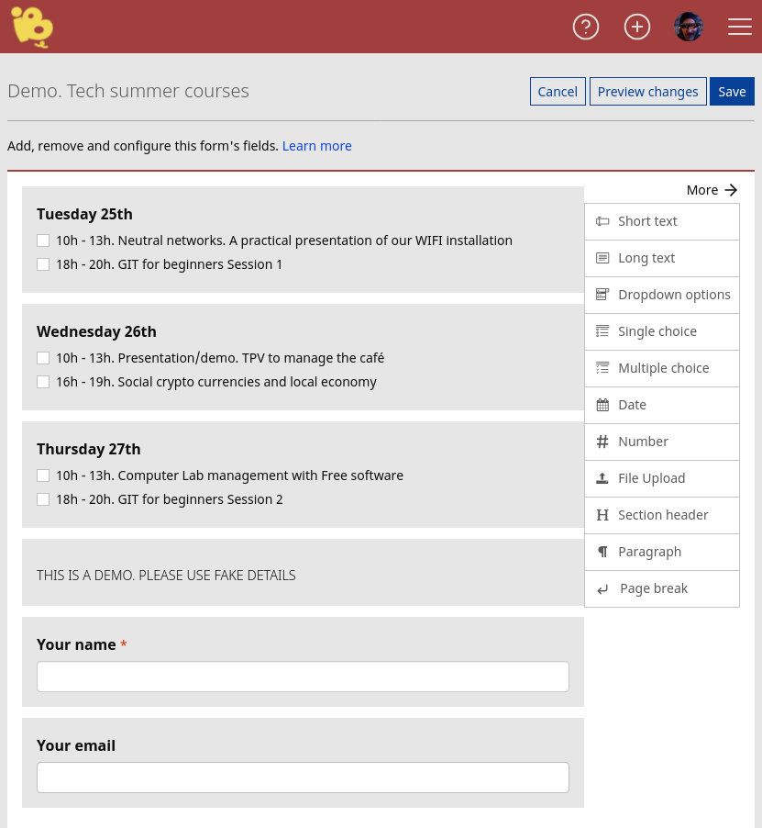Open the profile avatar menu
The height and width of the screenshot is (828, 762).
click(689, 27)
